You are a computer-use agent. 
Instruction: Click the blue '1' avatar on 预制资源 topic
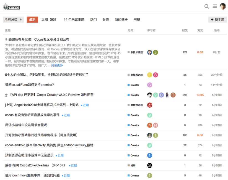150,155
